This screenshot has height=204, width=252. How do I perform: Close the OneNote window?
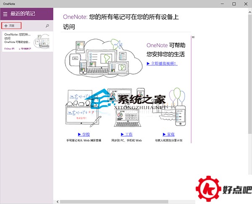[246, 4]
